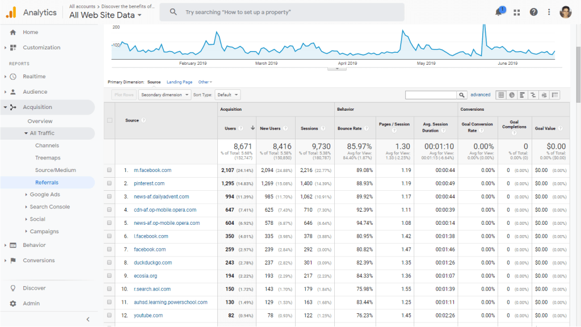Click the Google Analytics logo

[x=11, y=12]
